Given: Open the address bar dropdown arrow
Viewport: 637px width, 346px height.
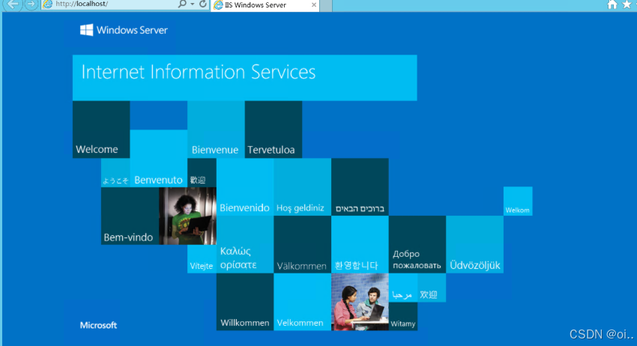Looking at the screenshot, I should (192, 4).
